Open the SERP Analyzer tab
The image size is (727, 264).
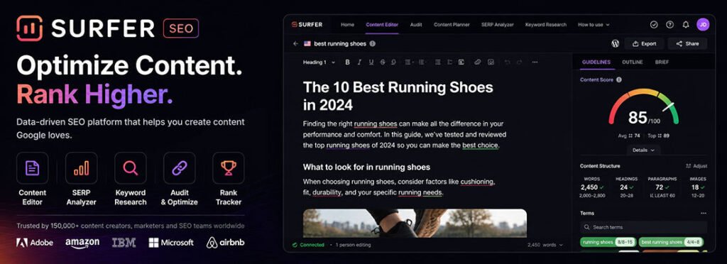pyautogui.click(x=498, y=25)
